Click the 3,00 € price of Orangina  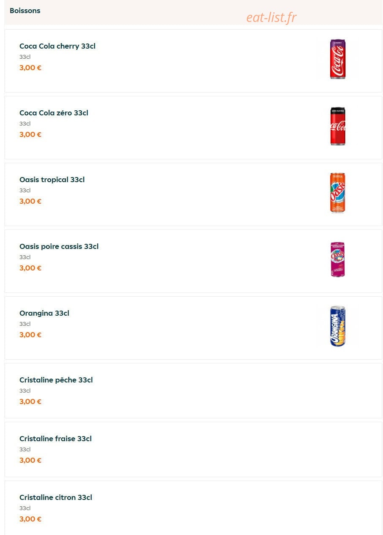[30, 335]
